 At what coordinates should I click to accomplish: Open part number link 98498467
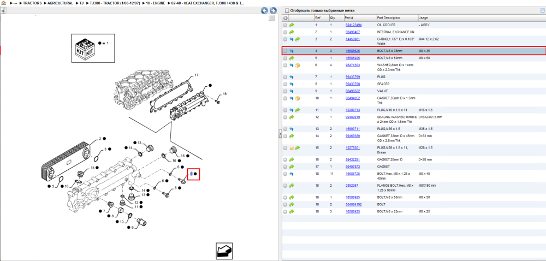tap(352, 32)
